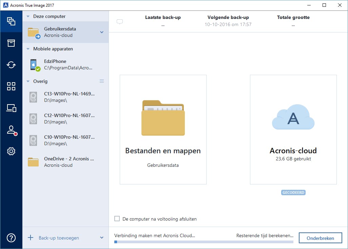Select the Bestanden en mappen source card

(x=163, y=130)
